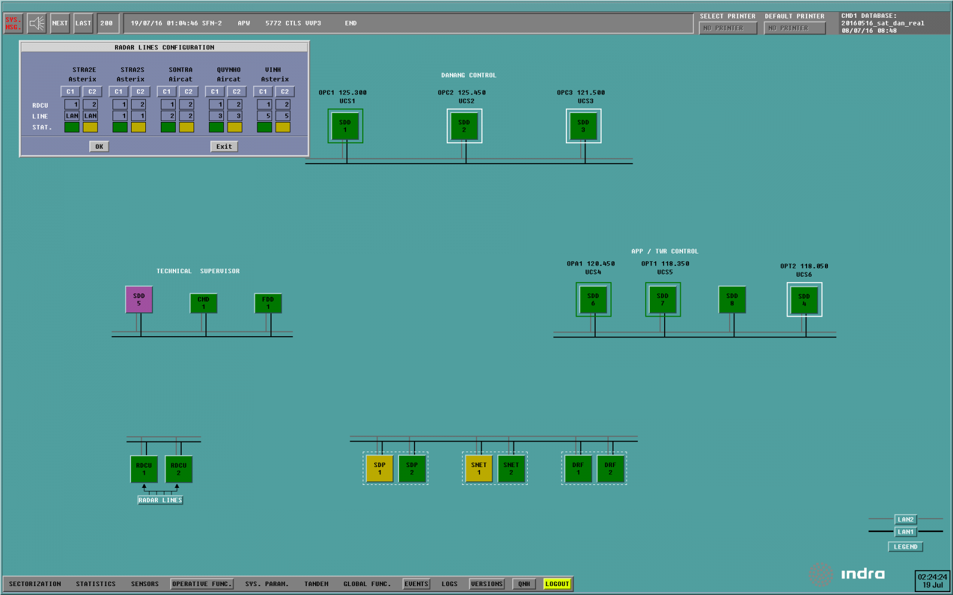
Task: Select the RDCU 2 node
Action: (x=179, y=469)
